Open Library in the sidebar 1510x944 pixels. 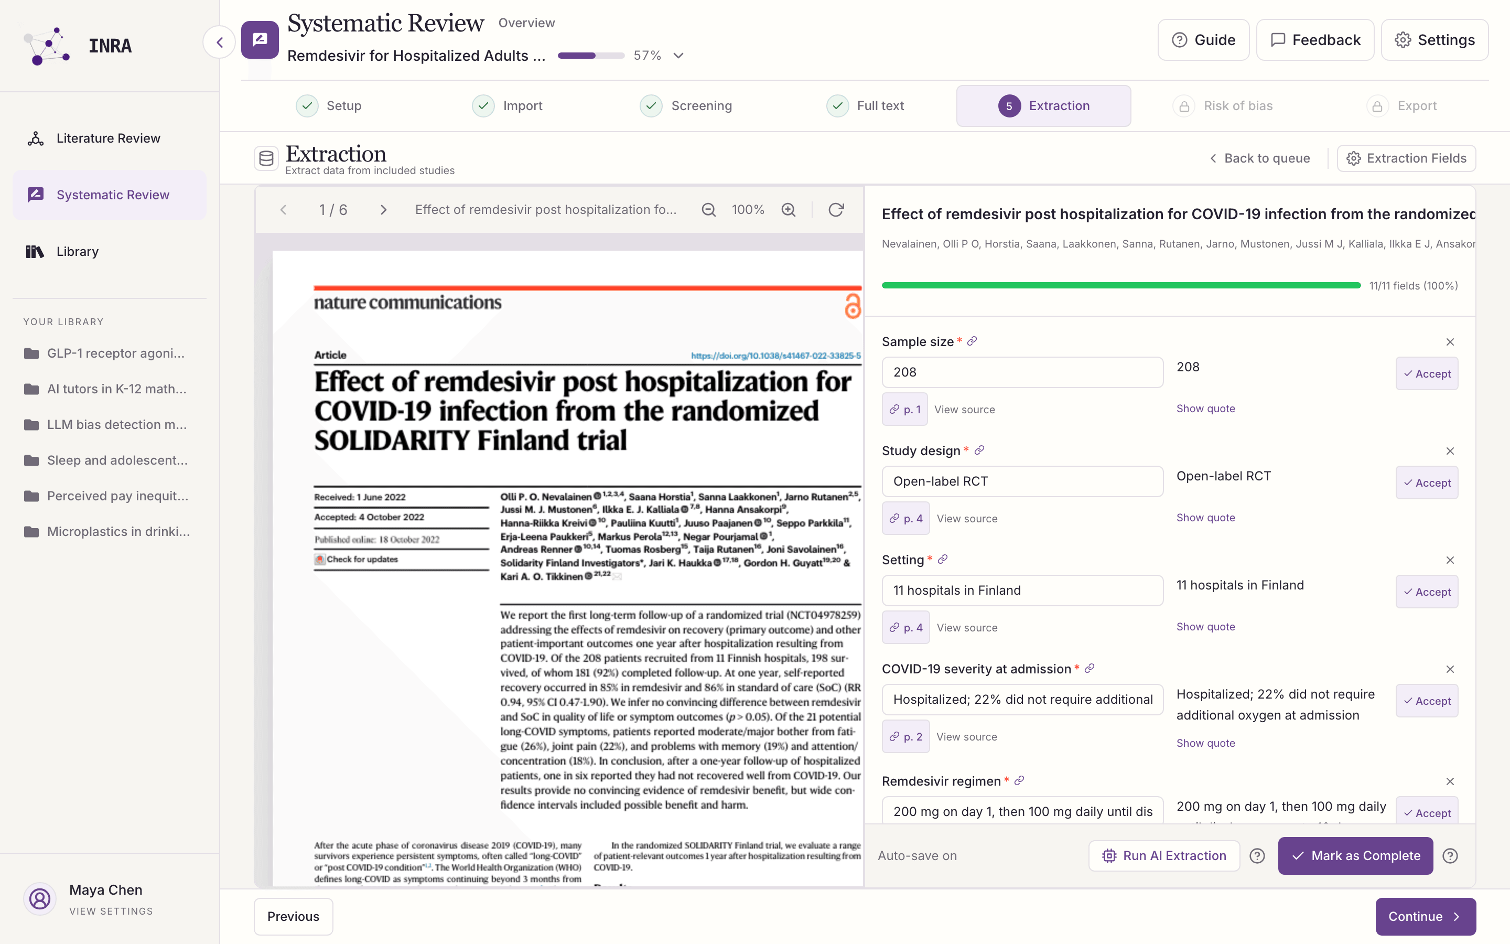(109, 252)
